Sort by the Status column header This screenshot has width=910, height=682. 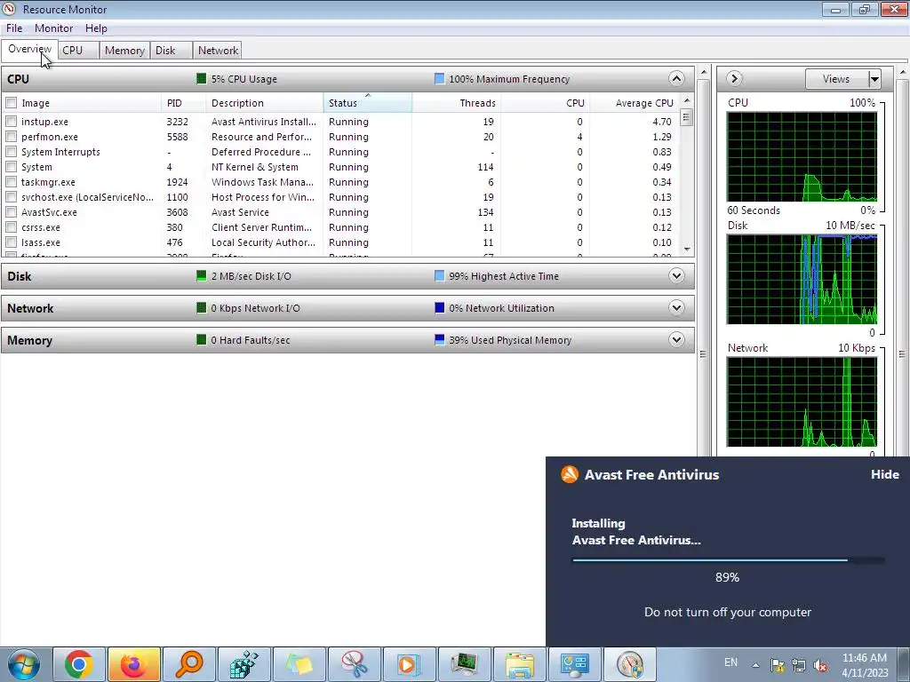tap(367, 103)
